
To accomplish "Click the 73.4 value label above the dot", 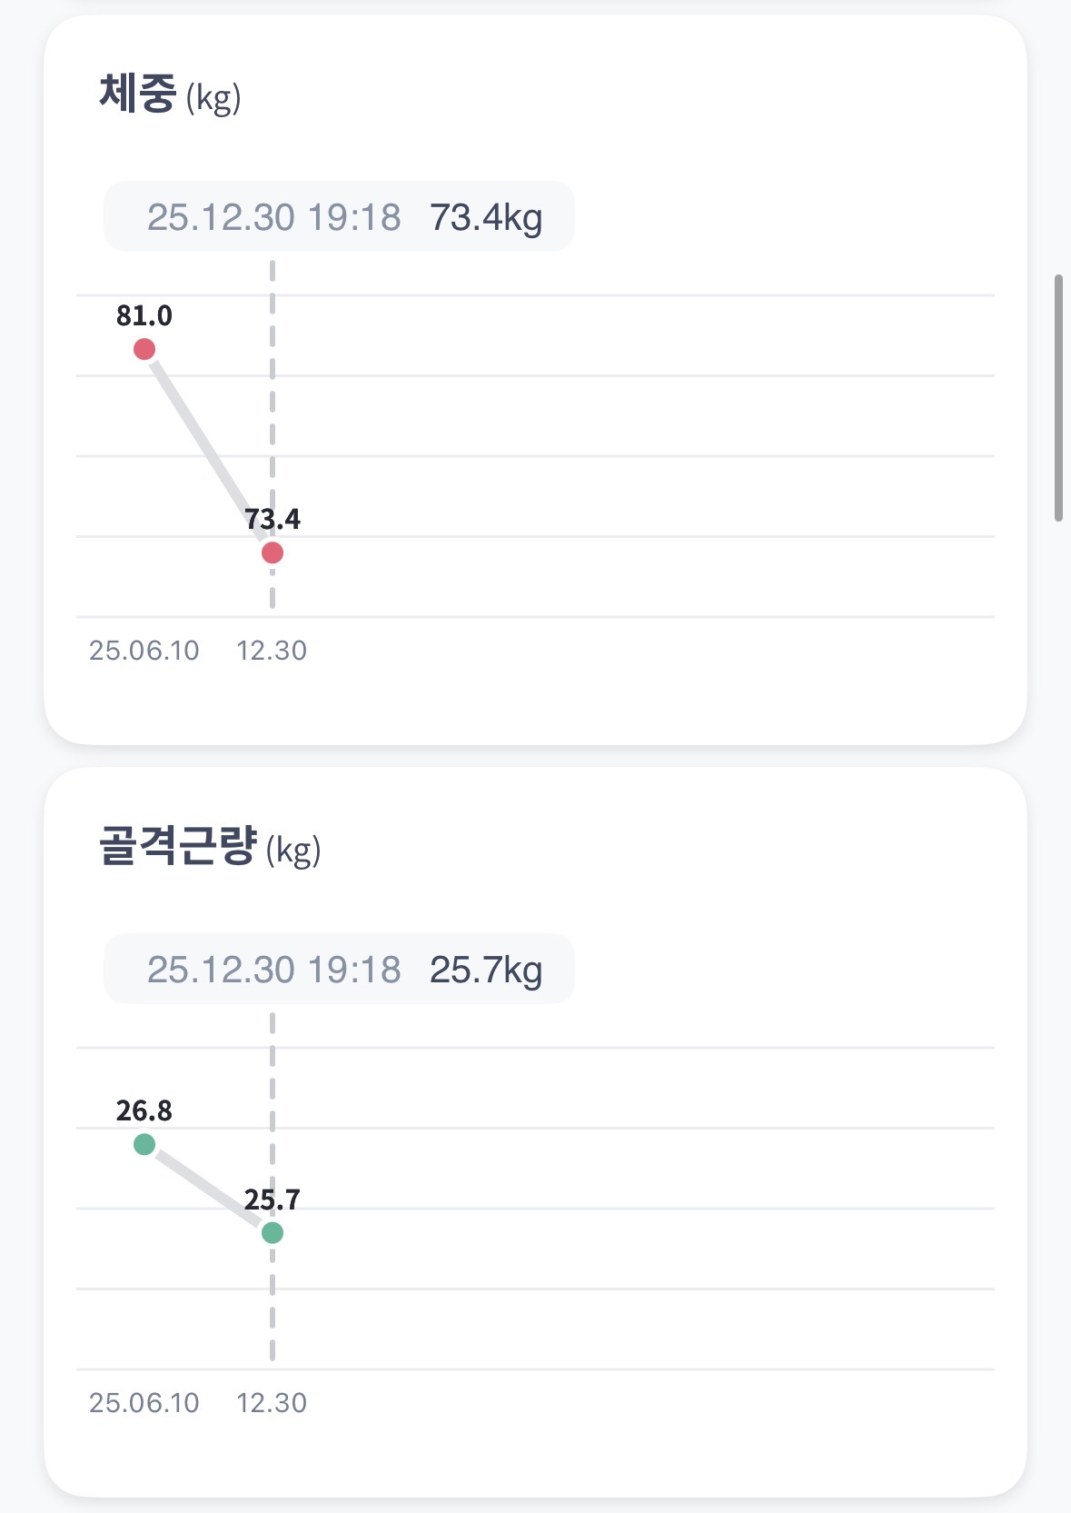I will pos(273,520).
